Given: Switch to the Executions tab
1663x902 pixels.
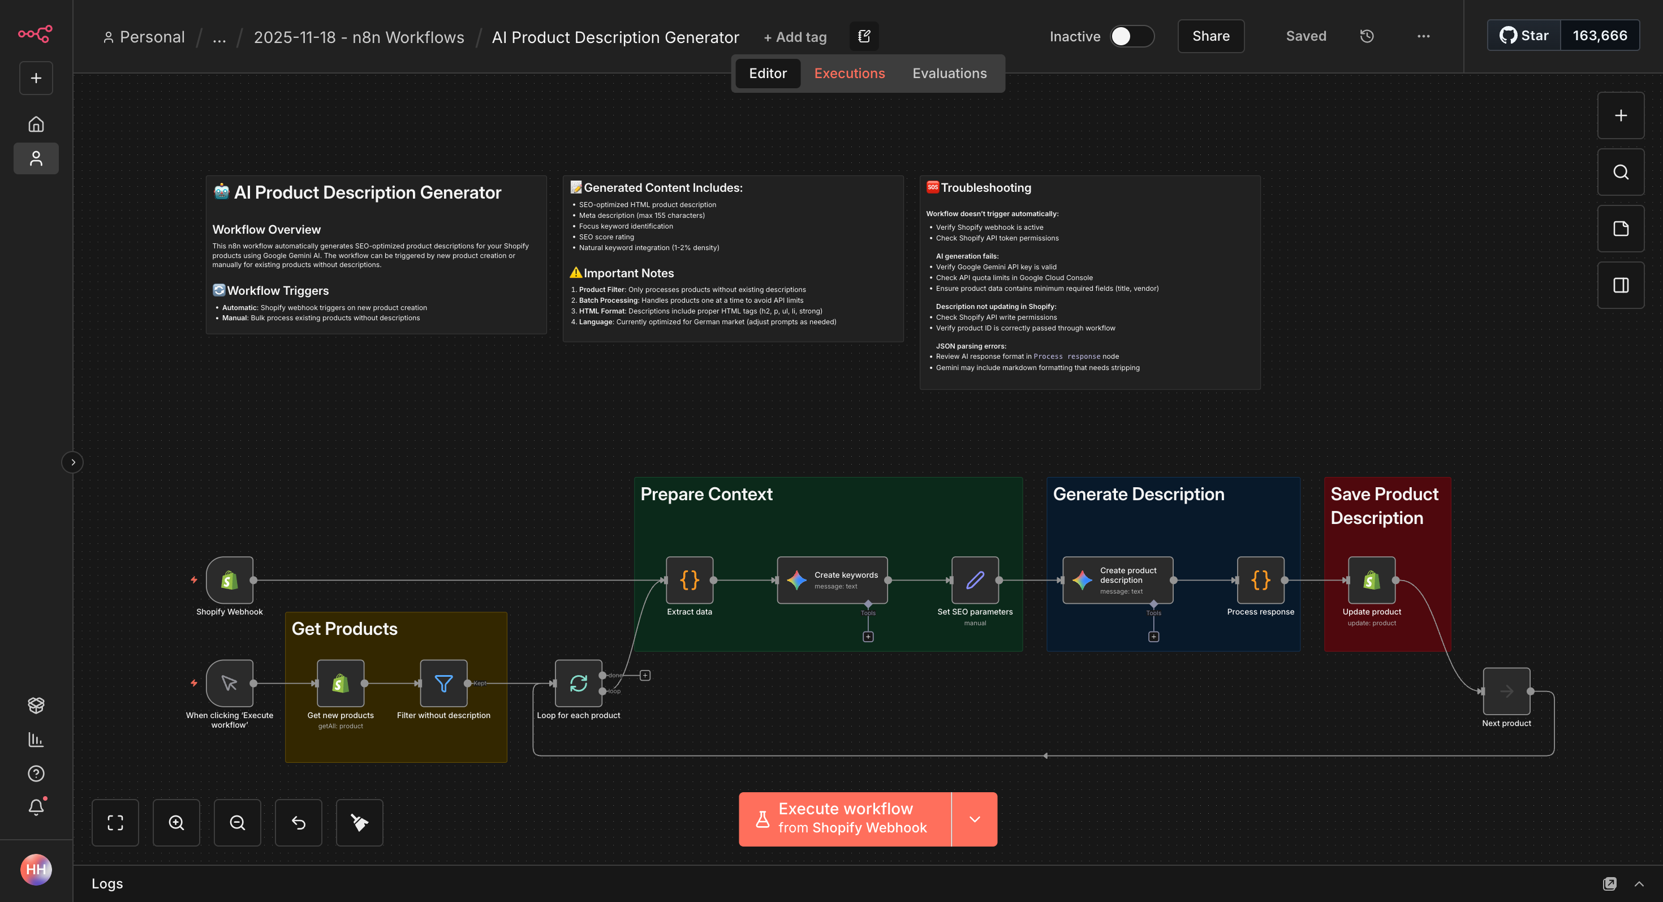Looking at the screenshot, I should [x=849, y=73].
